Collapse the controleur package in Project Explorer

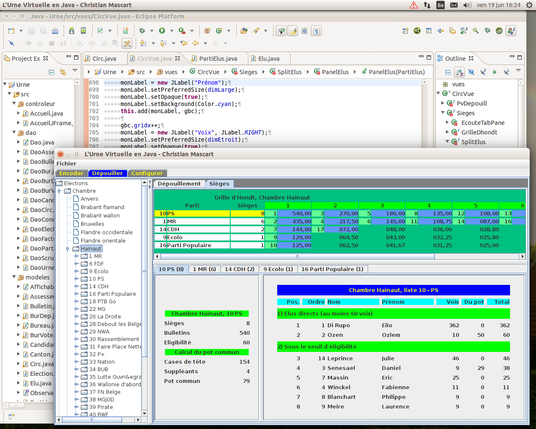point(14,103)
